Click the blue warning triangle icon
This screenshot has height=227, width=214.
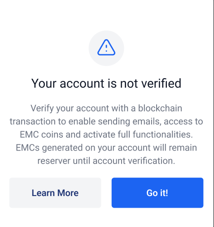pos(106,47)
